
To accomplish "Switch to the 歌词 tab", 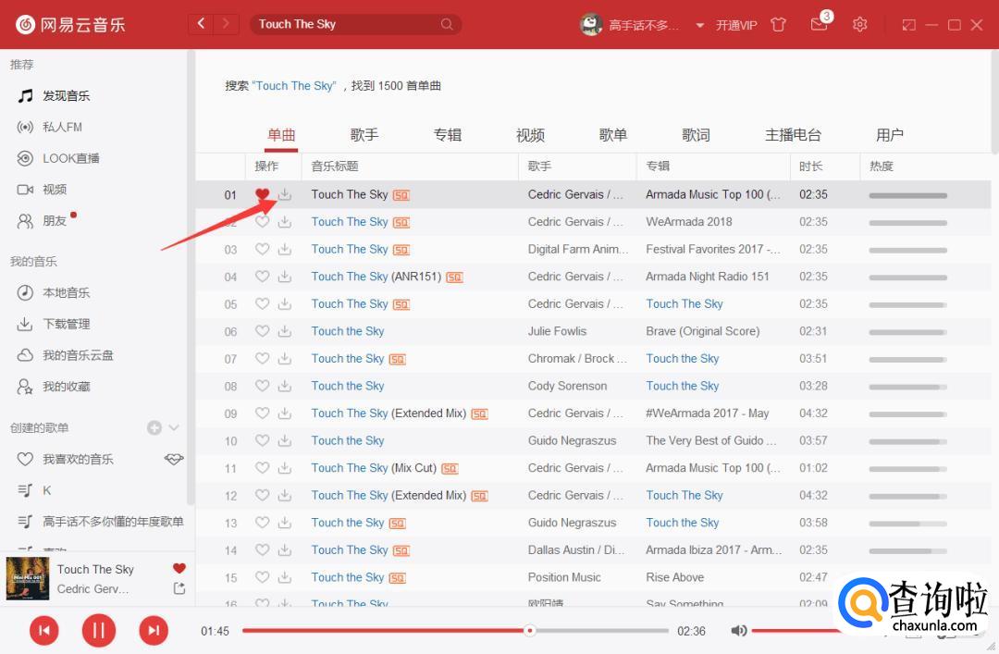I will click(x=696, y=135).
